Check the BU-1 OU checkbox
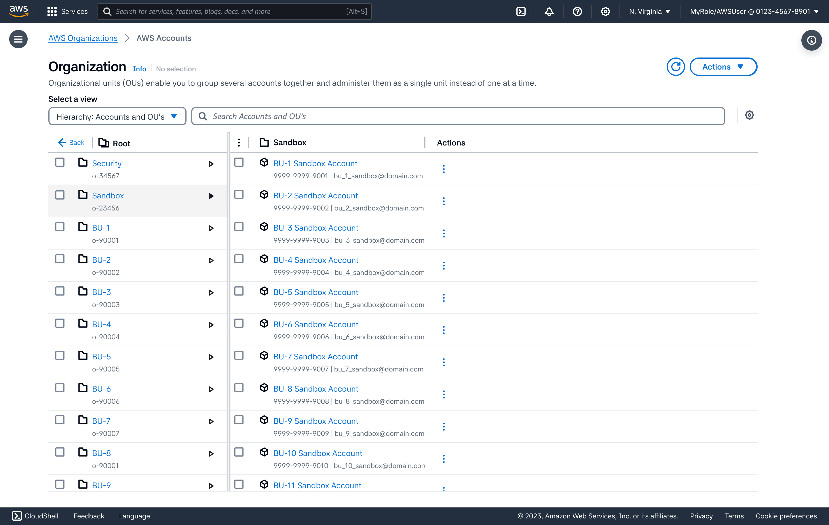 60,227
